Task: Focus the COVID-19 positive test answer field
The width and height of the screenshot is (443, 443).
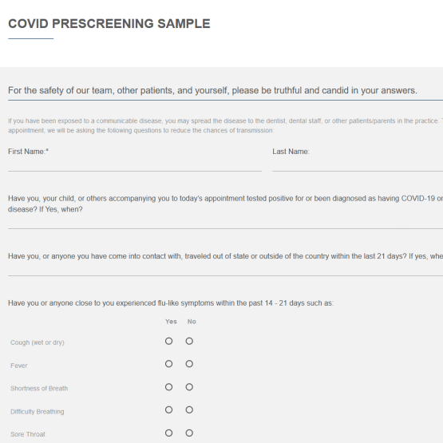Action: click(225, 223)
